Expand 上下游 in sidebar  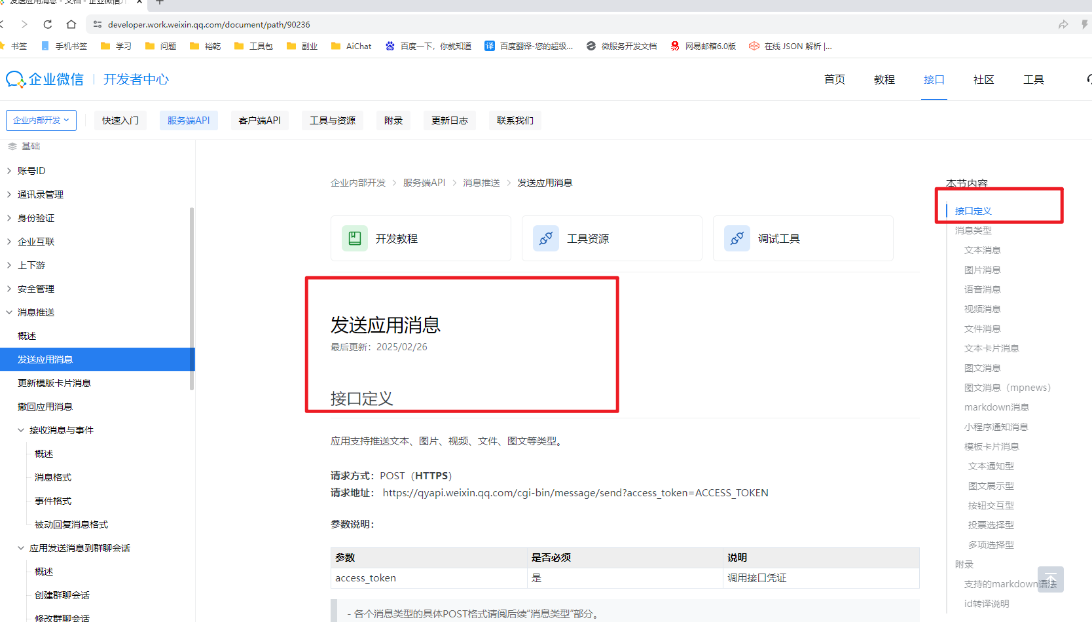[x=9, y=265]
